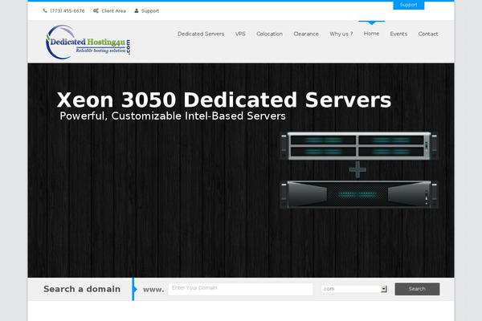This screenshot has width=482, height=321.
Task: Click the phone icon beside (773) 455-6676
Action: pos(45,10)
